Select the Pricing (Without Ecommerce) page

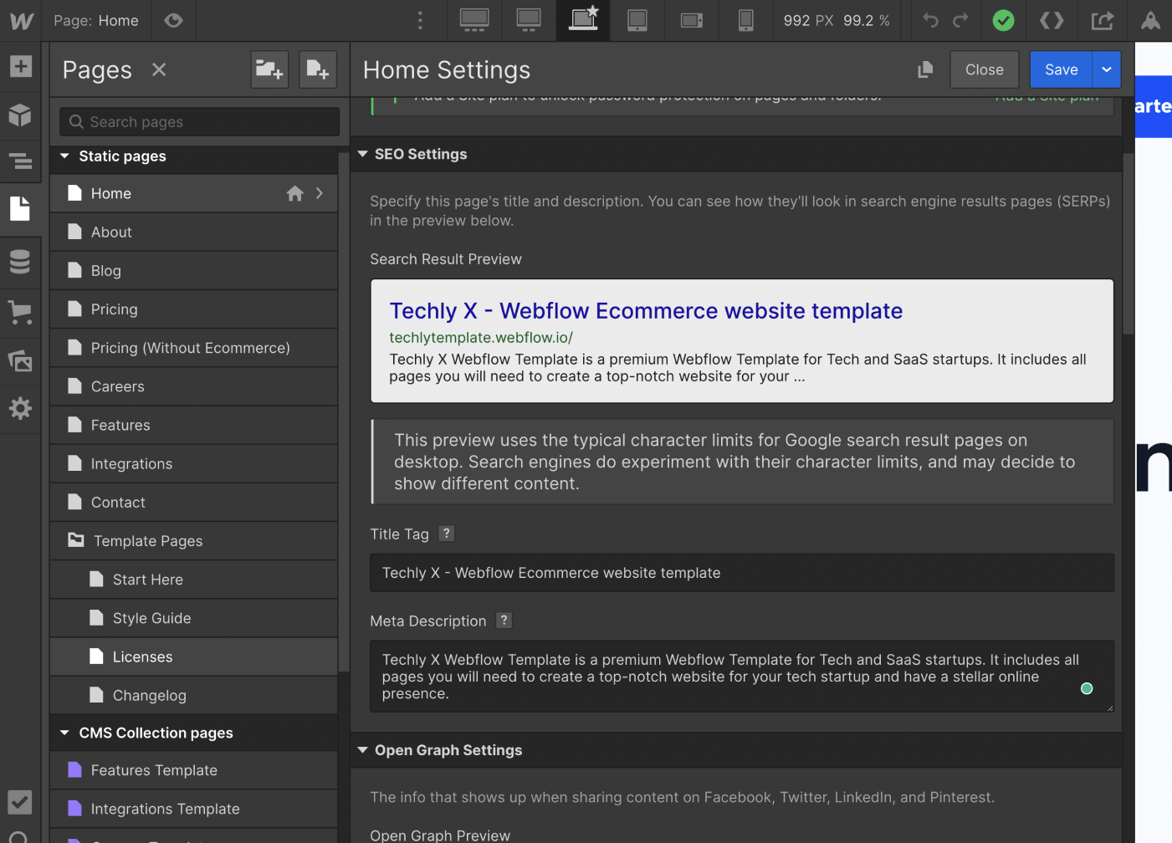193,348
